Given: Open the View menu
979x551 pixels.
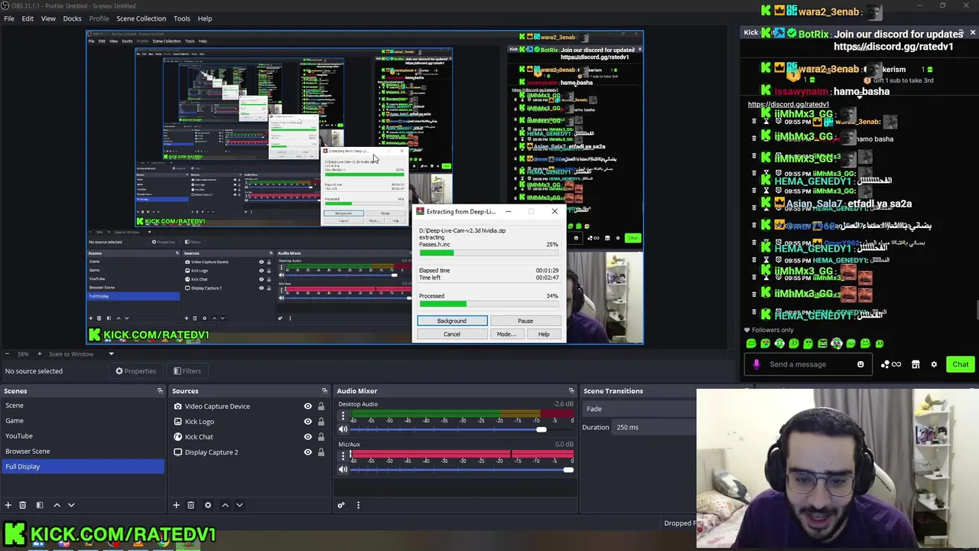Looking at the screenshot, I should point(48,18).
